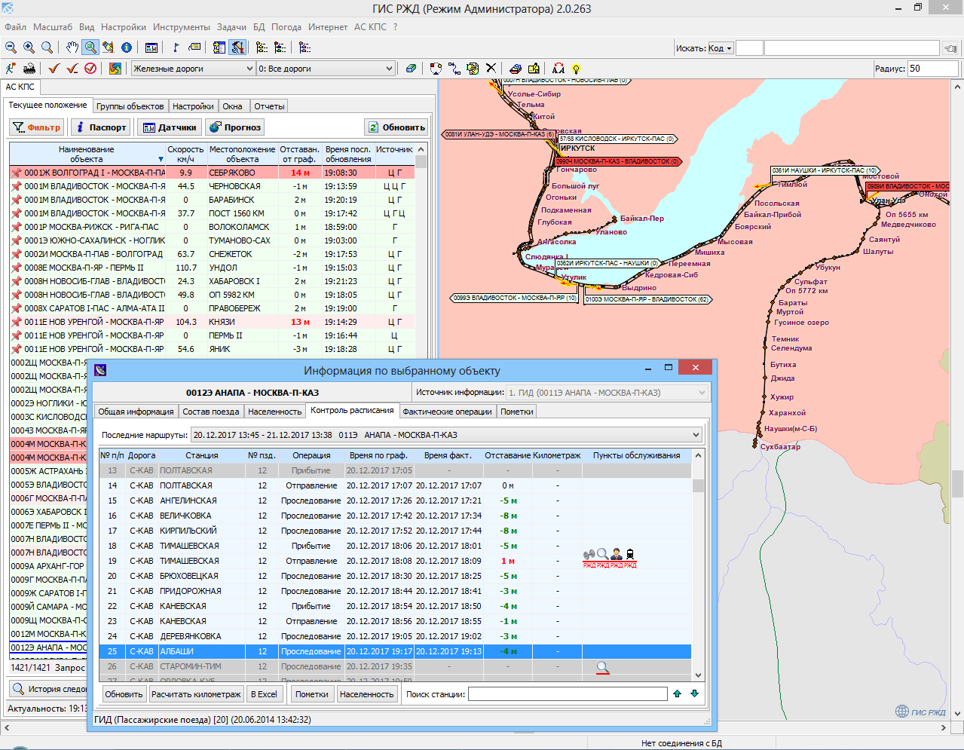Click the route nodes path icon
Image resolution: width=964 pixels, height=750 pixels.
[x=454, y=69]
